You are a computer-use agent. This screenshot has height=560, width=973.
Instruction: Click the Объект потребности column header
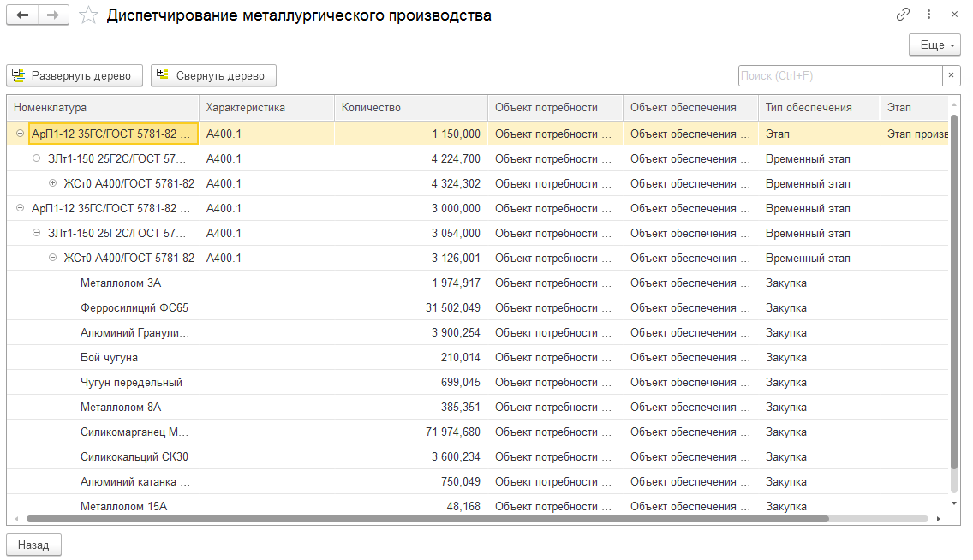pos(555,107)
